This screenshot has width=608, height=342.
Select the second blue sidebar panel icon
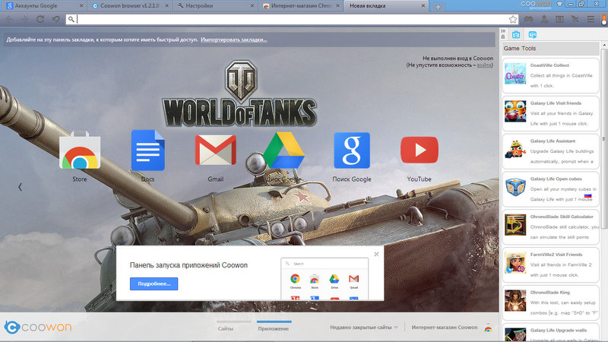coord(533,34)
